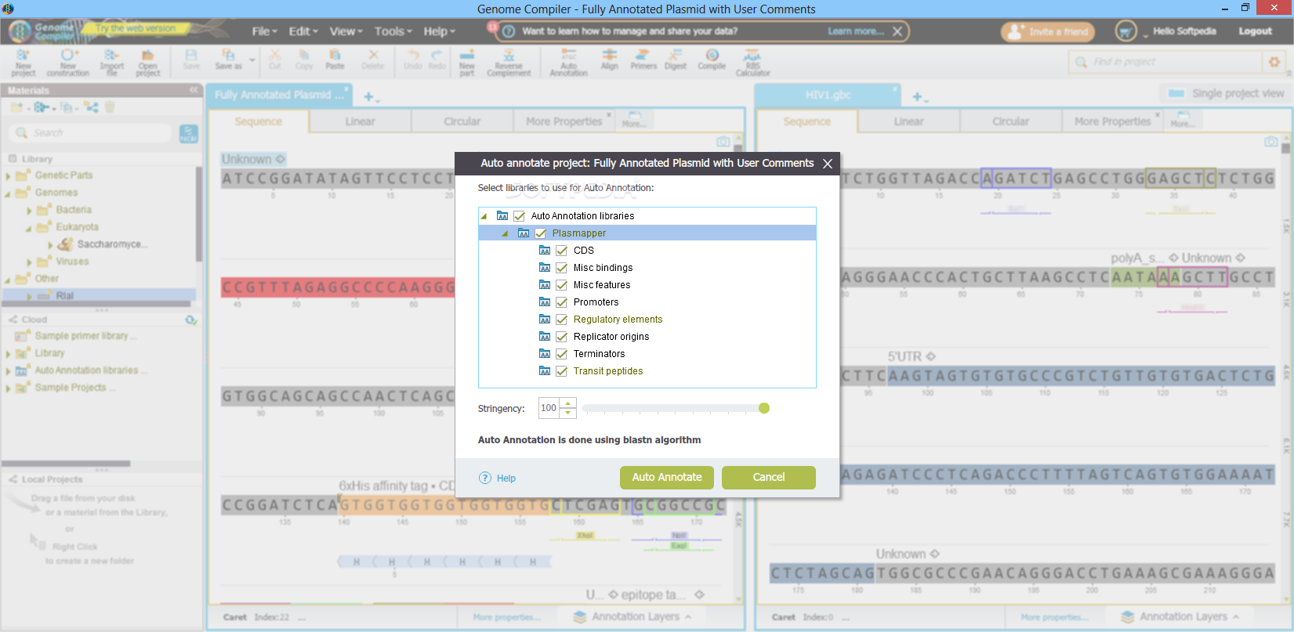Toggle the CDS library checkbox

click(x=561, y=251)
